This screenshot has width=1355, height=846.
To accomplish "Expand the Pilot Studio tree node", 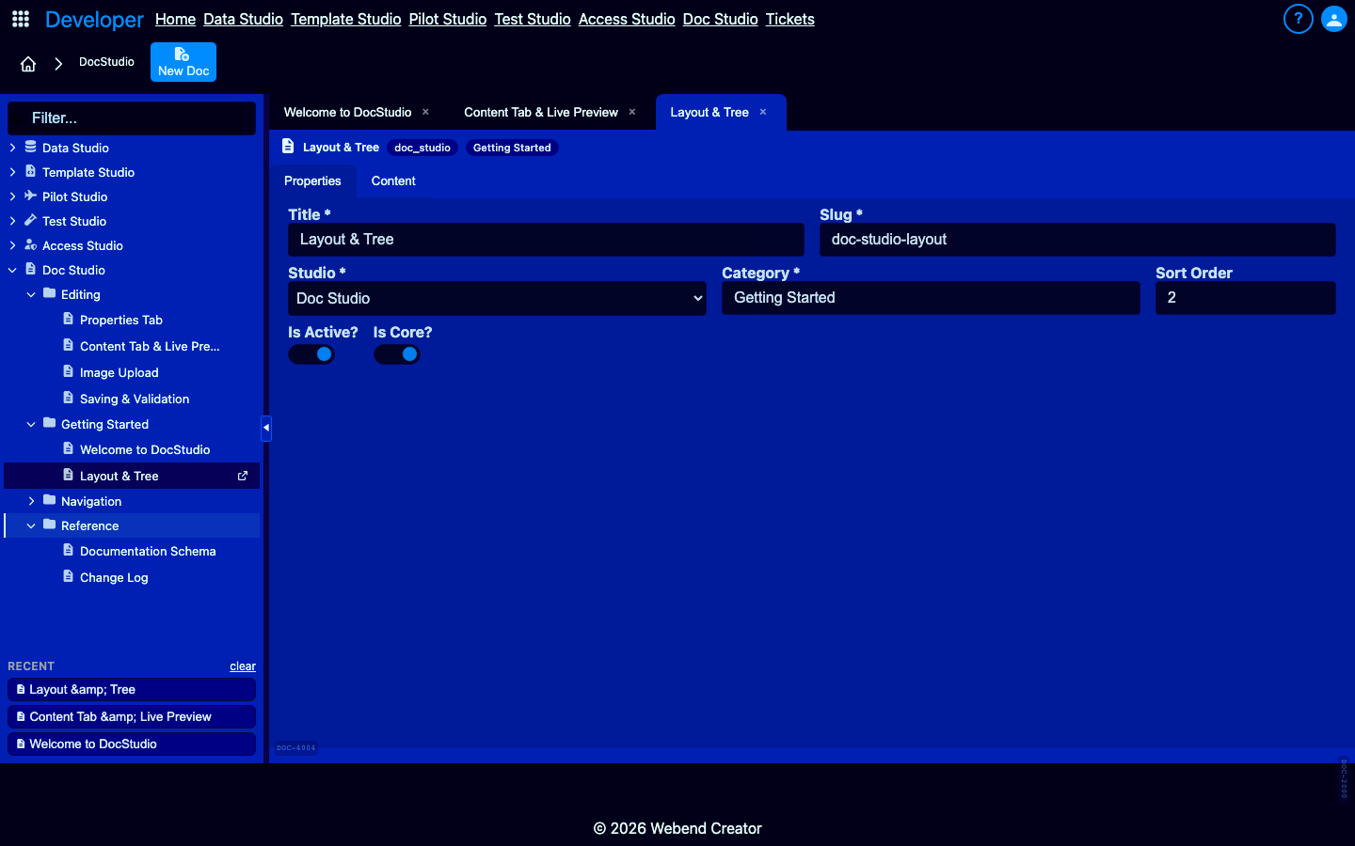I will click(x=12, y=196).
